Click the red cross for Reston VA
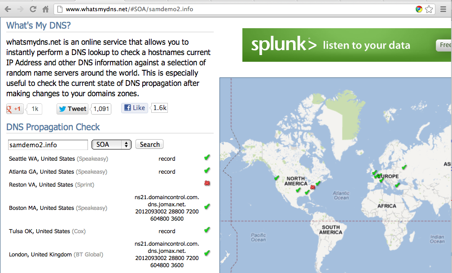The image size is (452, 273). click(x=207, y=183)
